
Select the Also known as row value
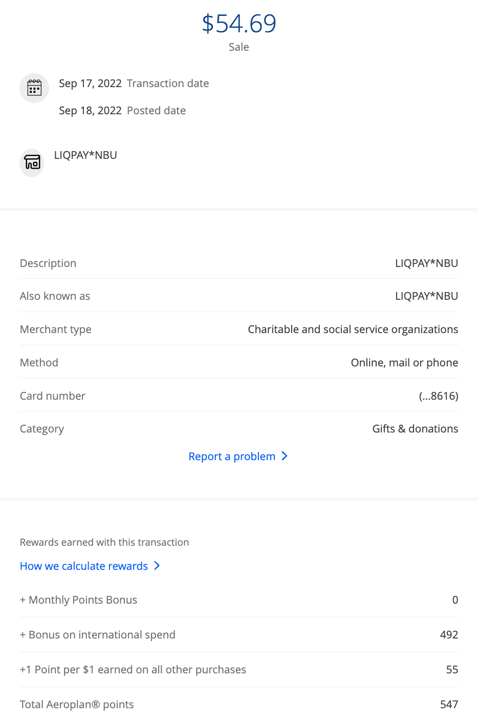426,296
